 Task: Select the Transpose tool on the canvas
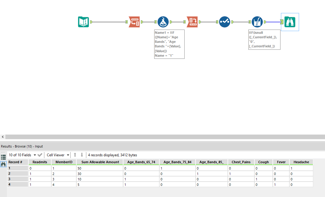pyautogui.click(x=134, y=22)
